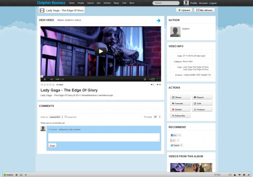Rate the video with the first star
Screen dimensions: 253x177
click(x=42, y=85)
